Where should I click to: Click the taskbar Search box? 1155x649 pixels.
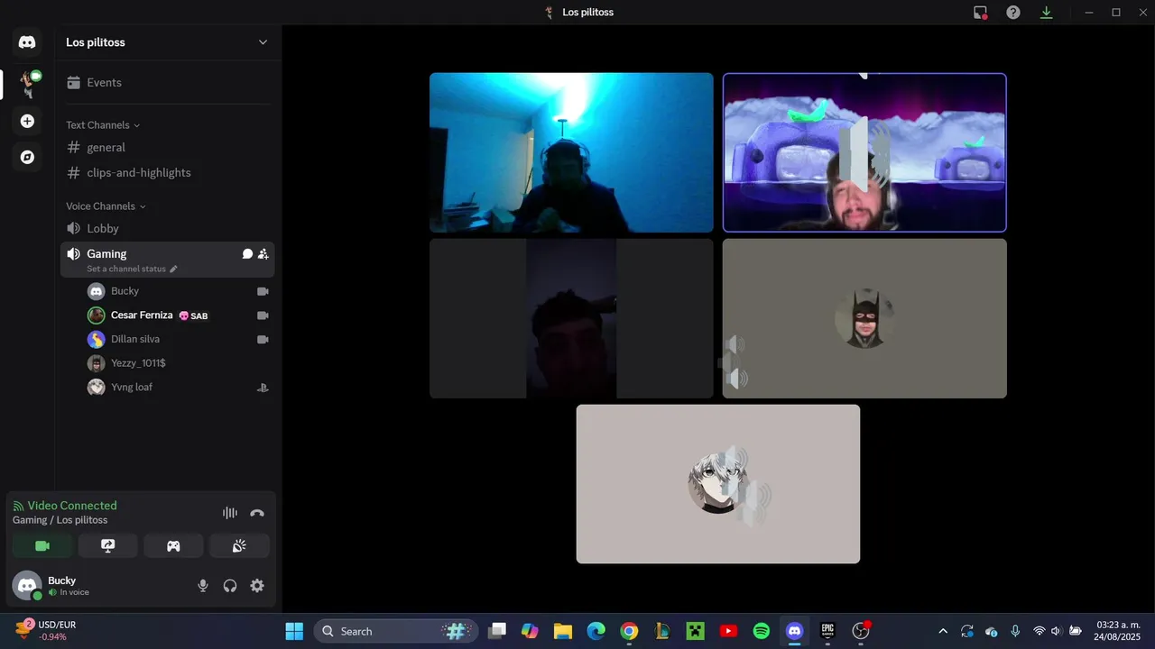pyautogui.click(x=395, y=631)
